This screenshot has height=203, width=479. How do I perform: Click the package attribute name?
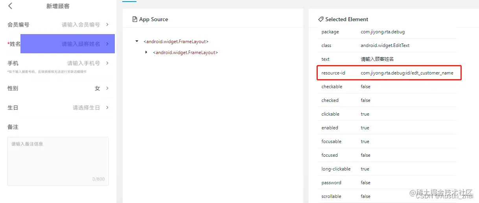(330, 32)
